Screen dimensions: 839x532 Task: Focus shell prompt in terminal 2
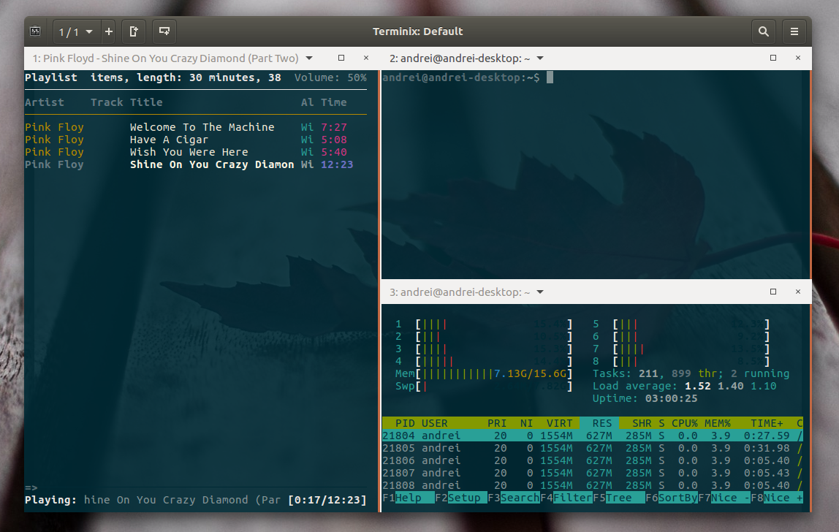coord(466,77)
